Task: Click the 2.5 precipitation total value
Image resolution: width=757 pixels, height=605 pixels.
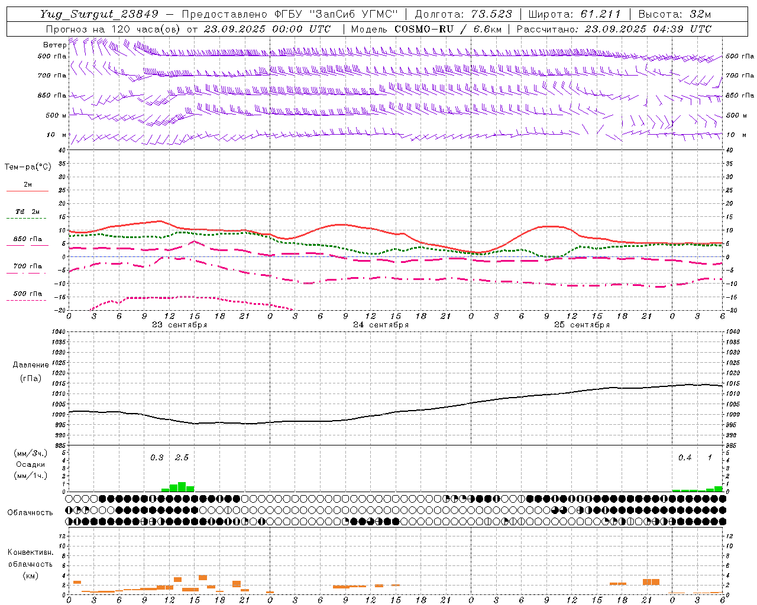Action: point(182,457)
